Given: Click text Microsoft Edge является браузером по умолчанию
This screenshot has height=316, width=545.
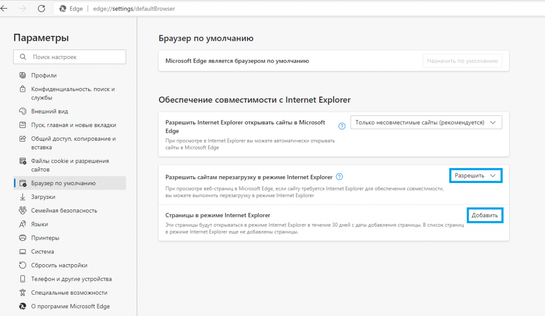Looking at the screenshot, I should pos(237,61).
